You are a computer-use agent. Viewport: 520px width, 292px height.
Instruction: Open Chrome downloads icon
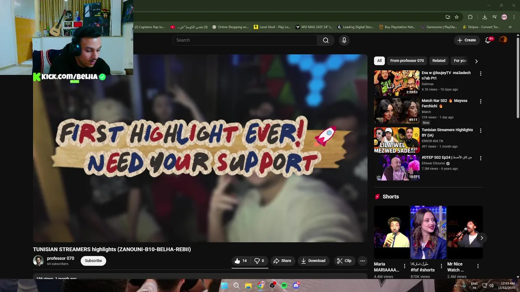tap(485, 17)
